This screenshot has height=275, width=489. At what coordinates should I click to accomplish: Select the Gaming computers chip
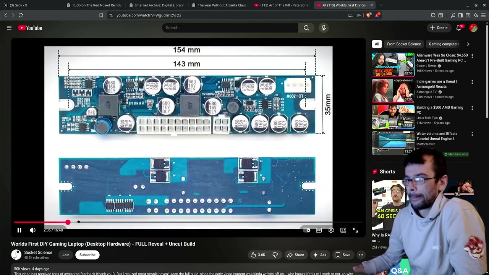point(444,44)
